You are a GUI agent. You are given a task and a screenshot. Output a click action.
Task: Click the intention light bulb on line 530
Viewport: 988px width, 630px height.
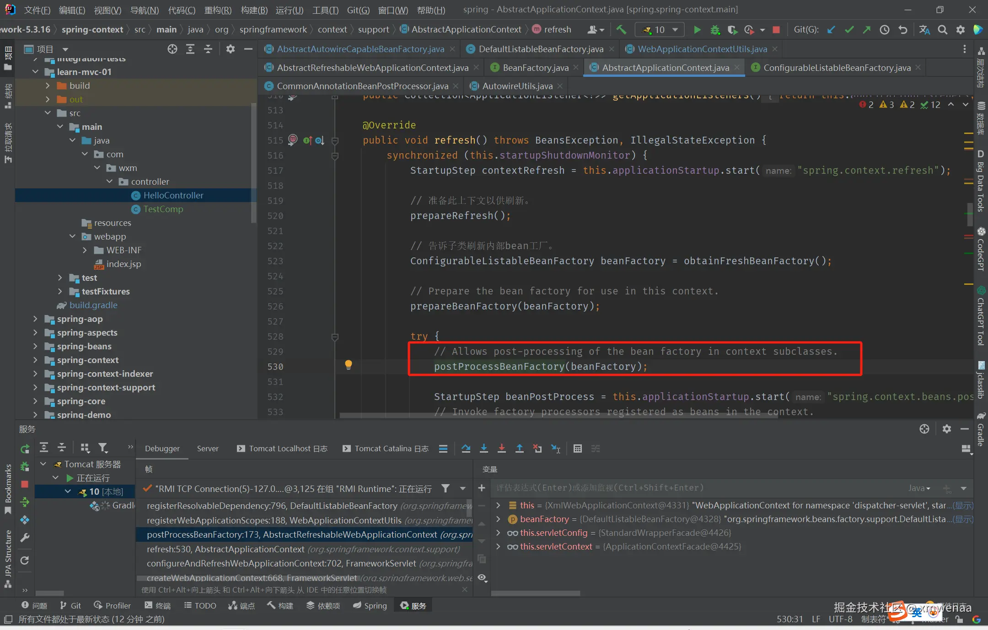348,365
